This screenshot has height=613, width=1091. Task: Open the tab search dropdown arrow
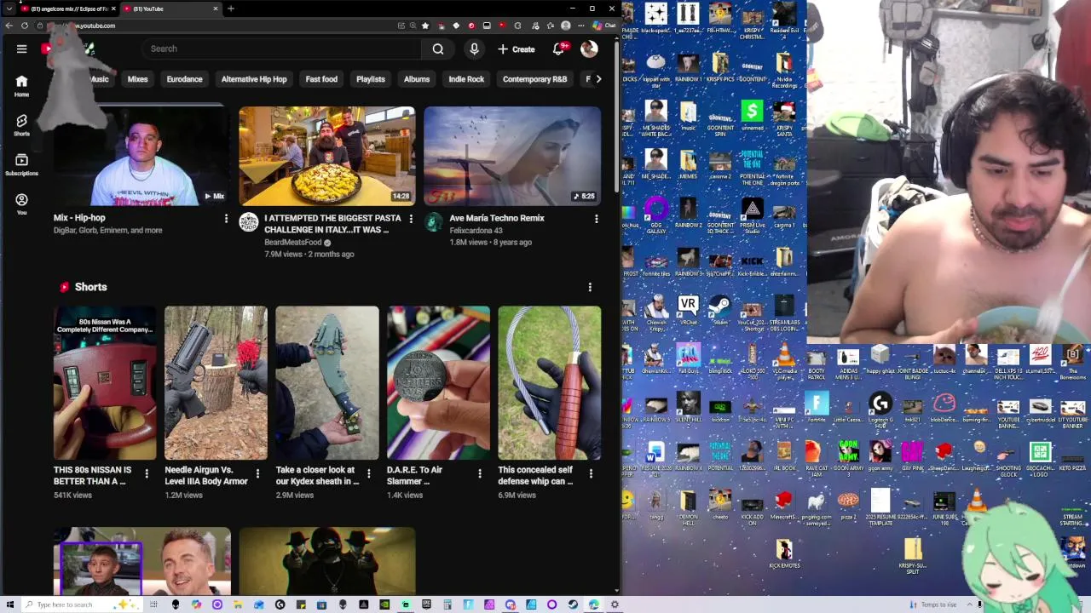click(x=9, y=9)
